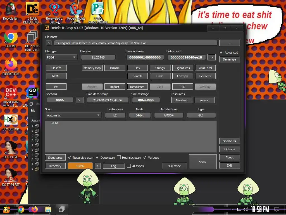
Task: Switch to the stacked-windows taskbar app
Action: [62, 209]
